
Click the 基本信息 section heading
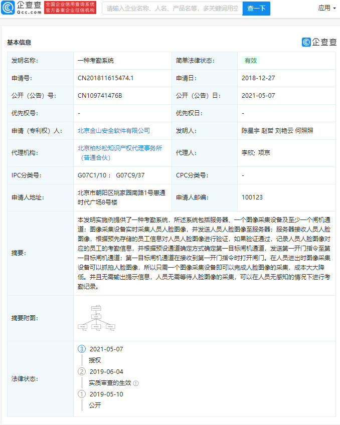(x=19, y=43)
